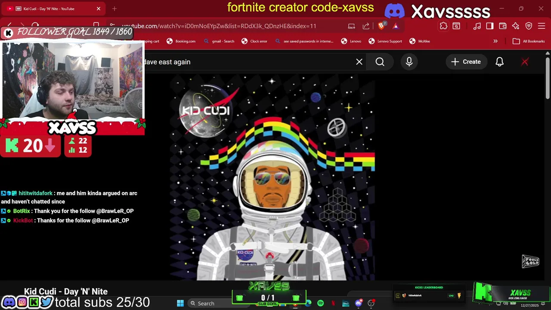551x310 pixels.
Task: Open the Booking.com bookmark
Action: click(181, 41)
